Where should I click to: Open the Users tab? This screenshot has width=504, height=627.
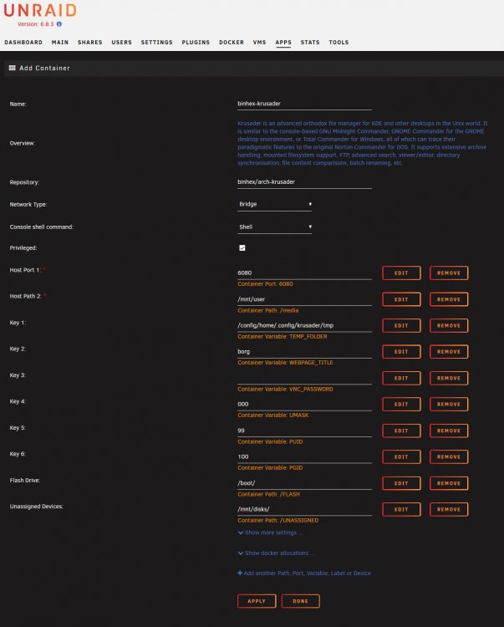pos(121,43)
